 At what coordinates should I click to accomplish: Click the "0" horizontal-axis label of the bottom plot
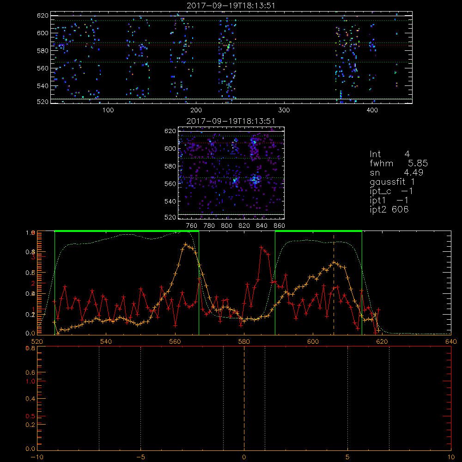(244, 457)
